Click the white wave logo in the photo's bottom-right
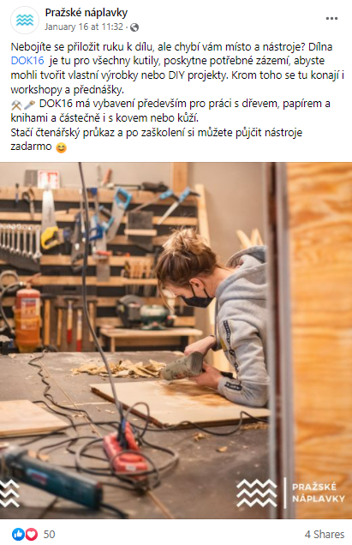352x545 pixels. [x=256, y=493]
